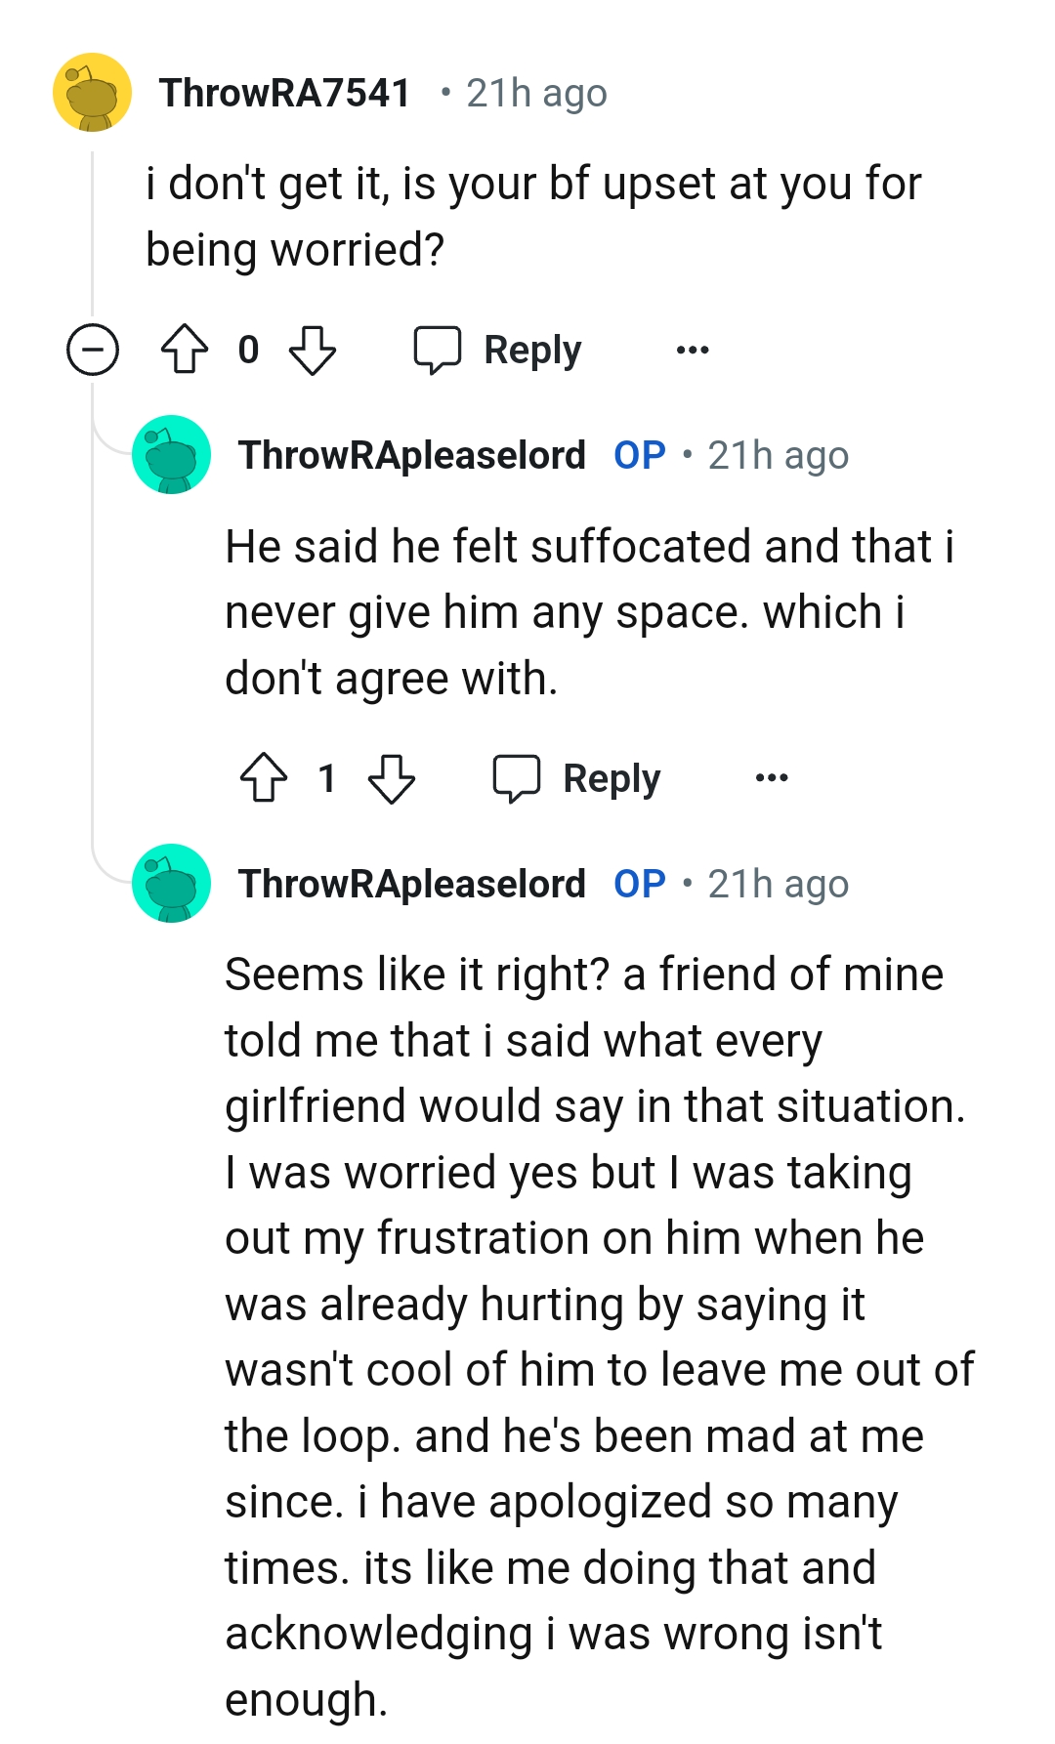Upvote the 'He said he felt suffocated' reply
This screenshot has width=1055, height=1744.
pyautogui.click(x=264, y=778)
